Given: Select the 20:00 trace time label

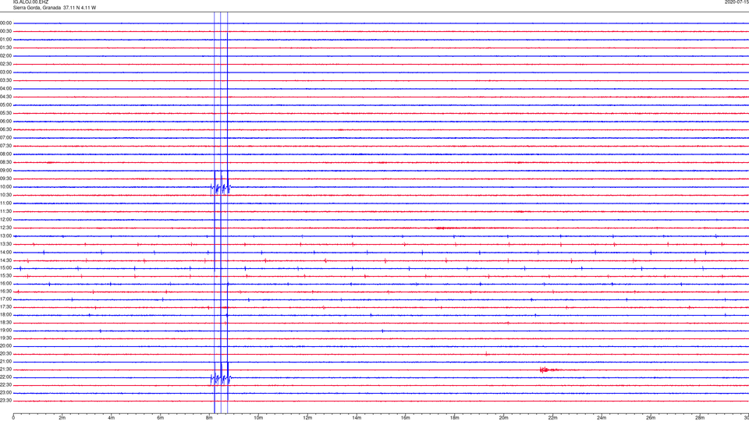Looking at the screenshot, I should coord(6,346).
